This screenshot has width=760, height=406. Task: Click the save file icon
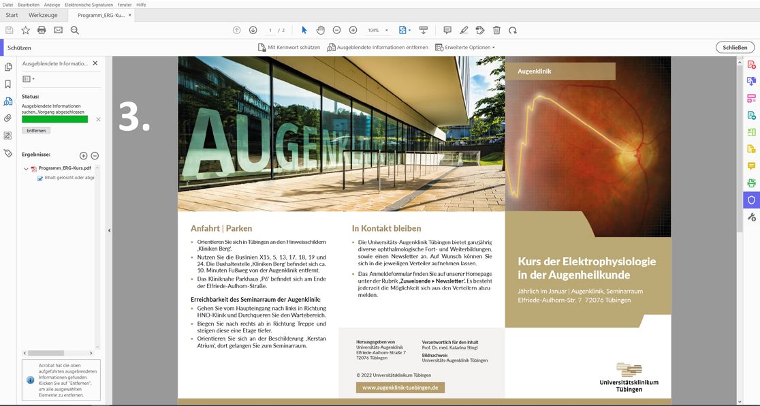[10, 30]
